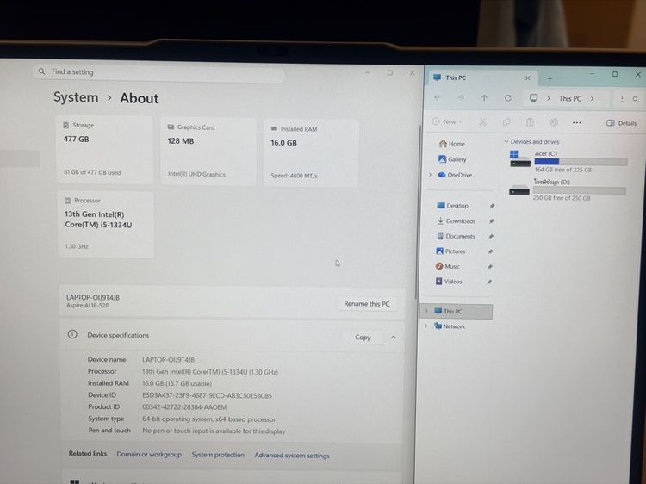Click This PC in the address bar
This screenshot has width=646, height=484.
570,98
